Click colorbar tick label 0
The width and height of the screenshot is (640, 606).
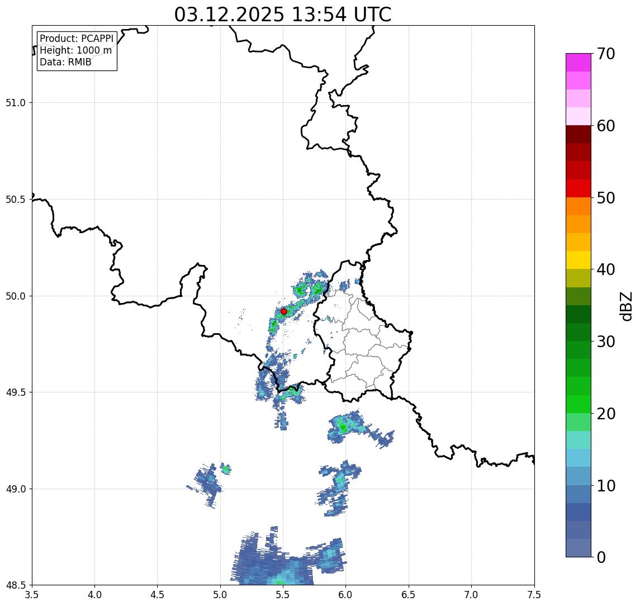(601, 557)
